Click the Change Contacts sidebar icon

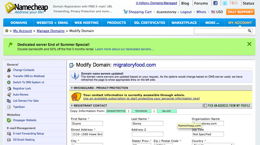[x=9, y=70]
